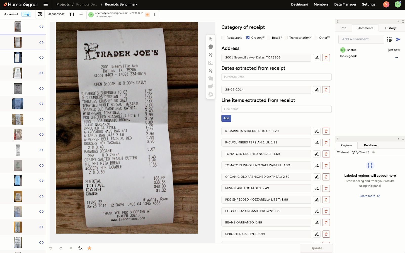Edit the date 28-06-2014 entry
This screenshot has height=253, width=405.
[x=317, y=90]
